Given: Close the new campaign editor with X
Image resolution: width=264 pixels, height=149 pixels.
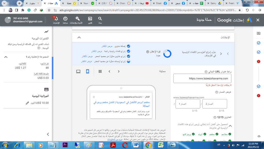Looking at the screenshot, I should pyautogui.click(x=258, y=20).
